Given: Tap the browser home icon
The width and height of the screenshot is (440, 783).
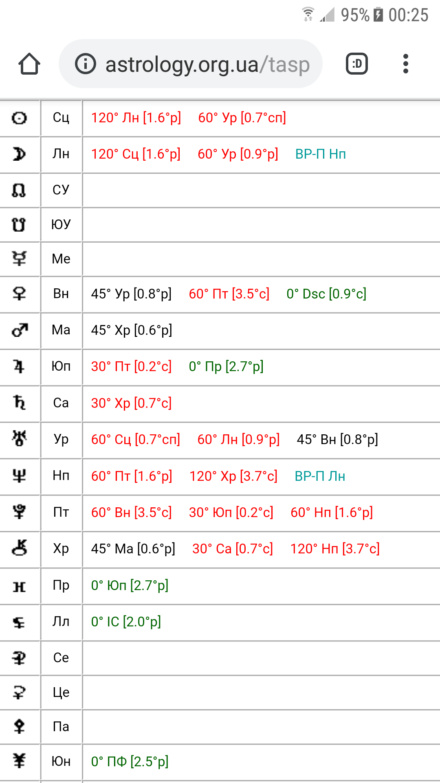Looking at the screenshot, I should pyautogui.click(x=29, y=64).
